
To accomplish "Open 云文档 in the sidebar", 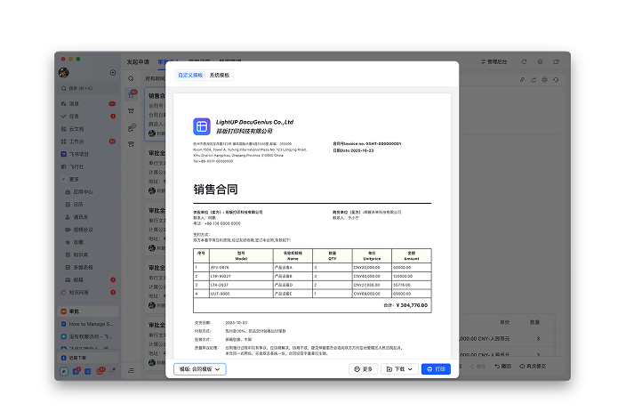I will (x=89, y=129).
